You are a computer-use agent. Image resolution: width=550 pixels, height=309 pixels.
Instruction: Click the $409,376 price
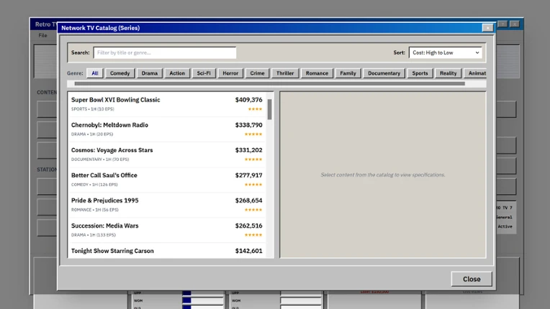click(248, 100)
